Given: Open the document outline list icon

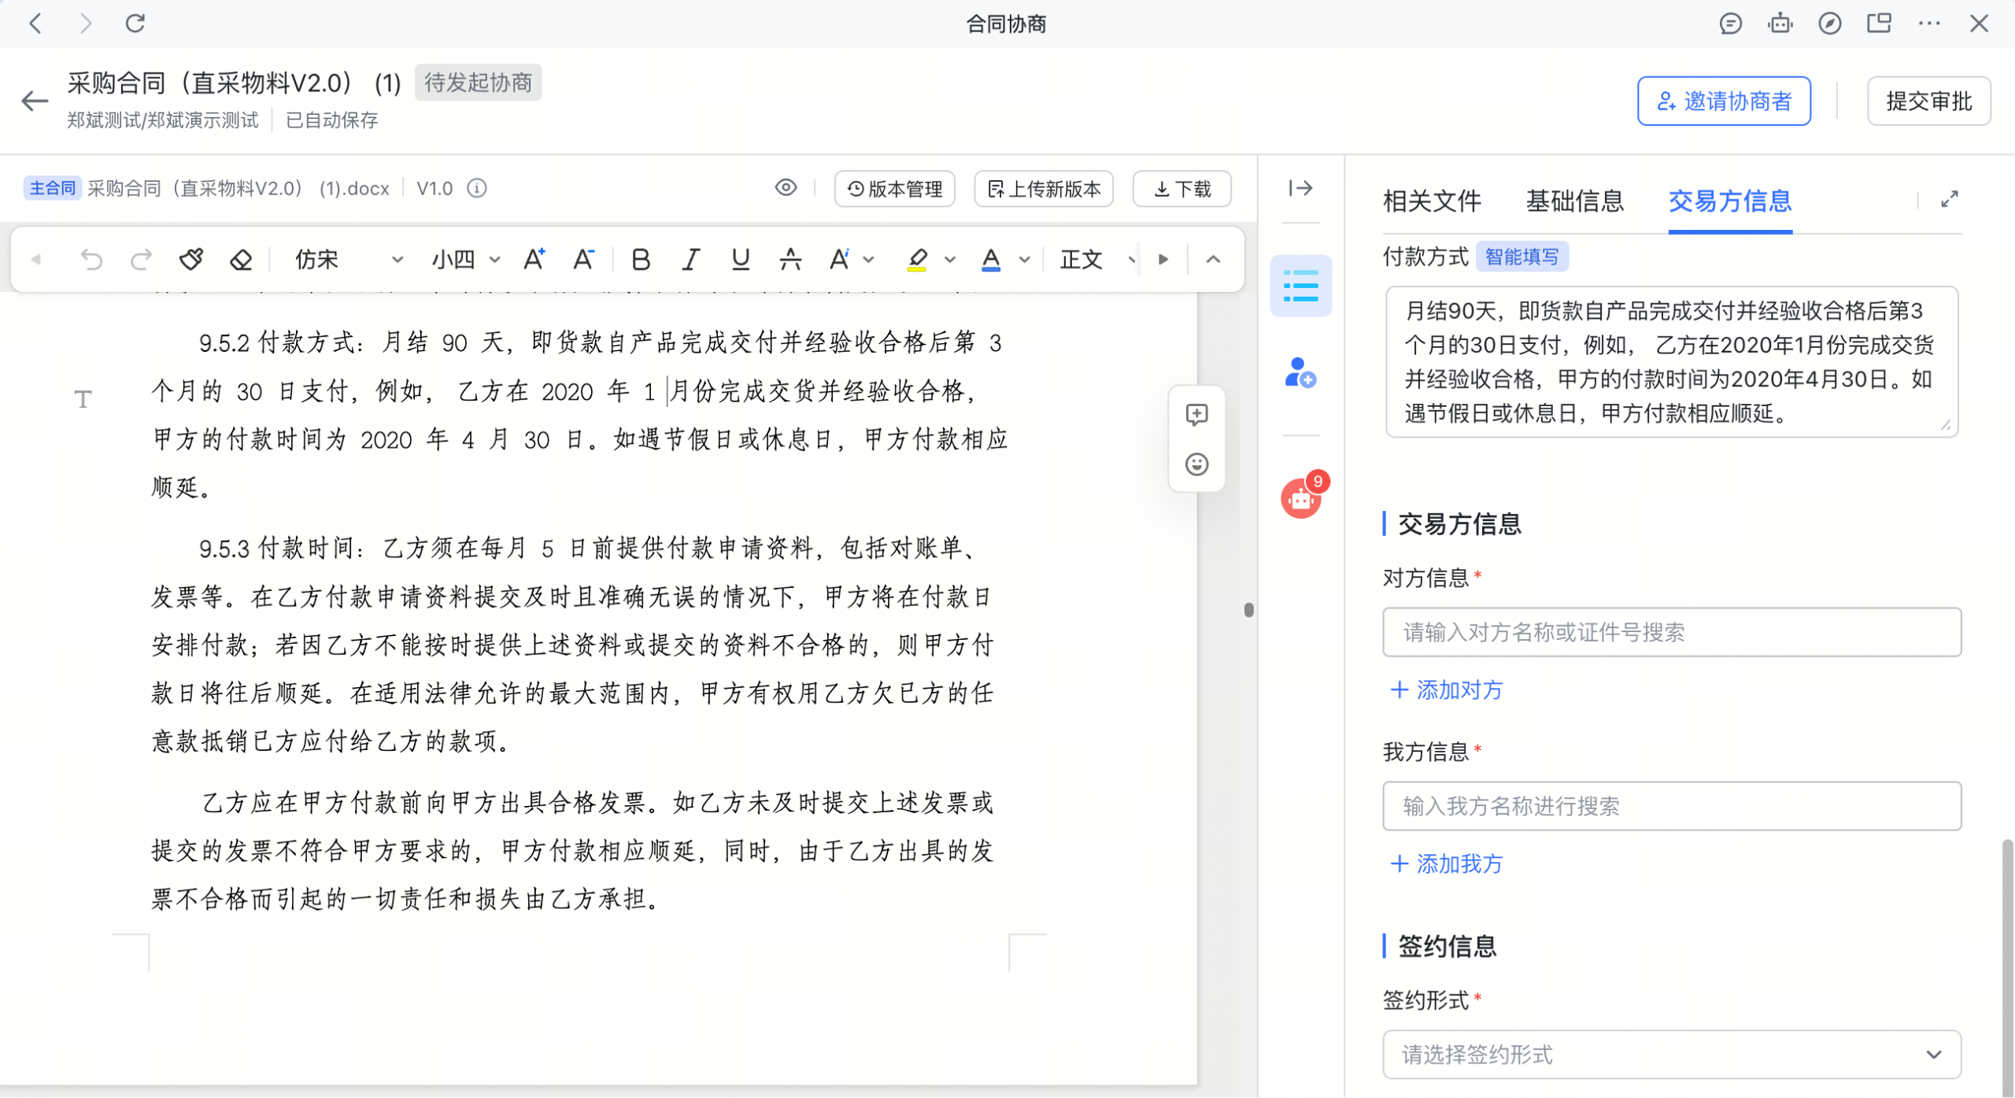Looking at the screenshot, I should click(1300, 286).
